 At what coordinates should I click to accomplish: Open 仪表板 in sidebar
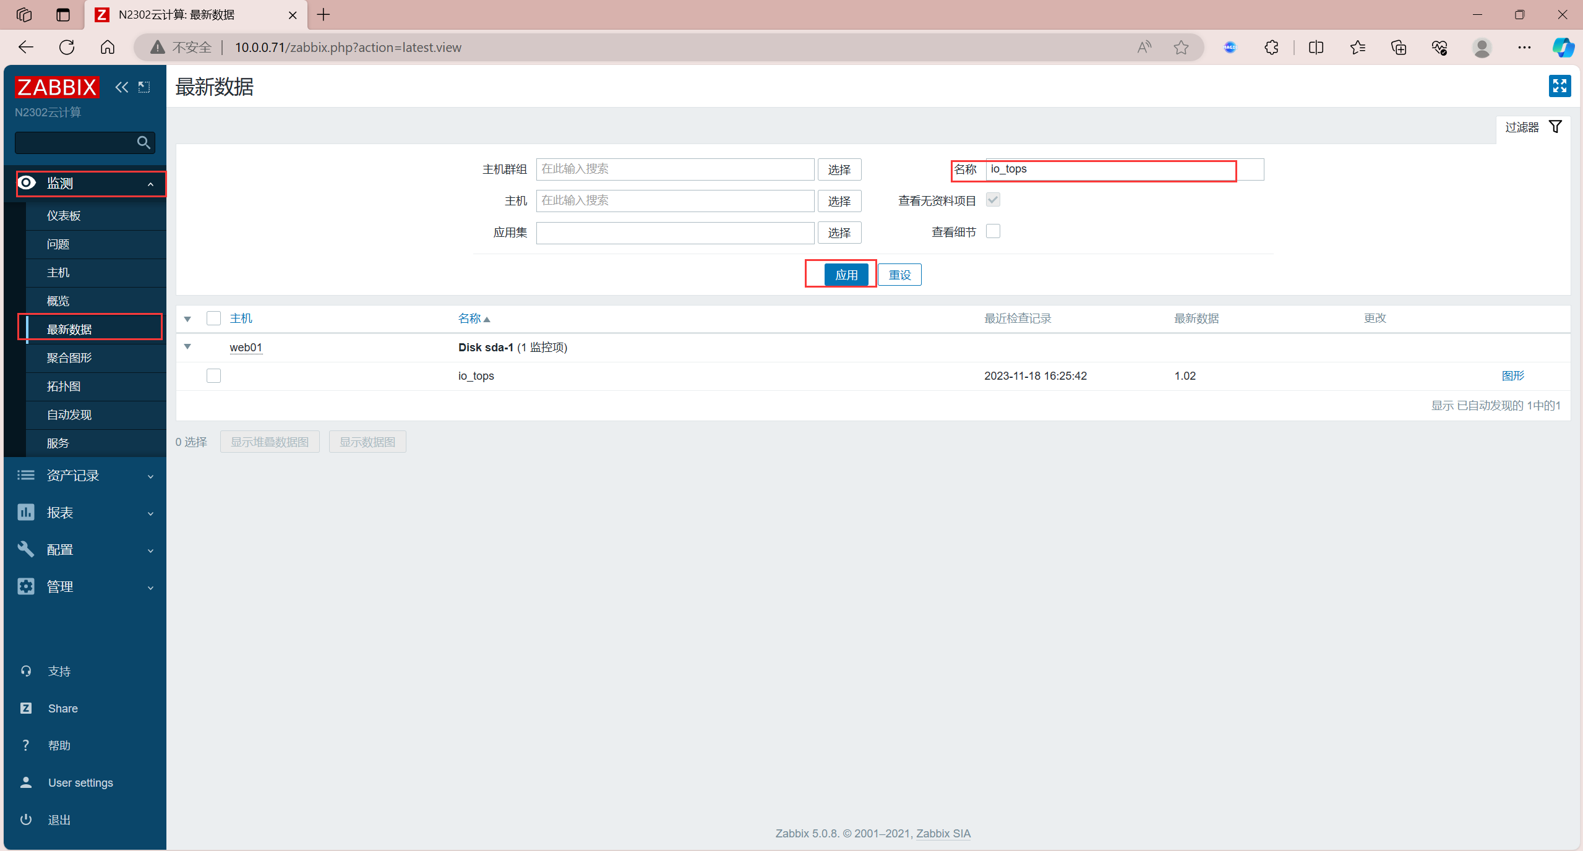[96, 216]
